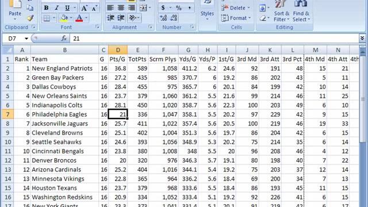Open the Font Color dropdown arrow
Viewport: 368px width, 207px height.
click(x=86, y=18)
